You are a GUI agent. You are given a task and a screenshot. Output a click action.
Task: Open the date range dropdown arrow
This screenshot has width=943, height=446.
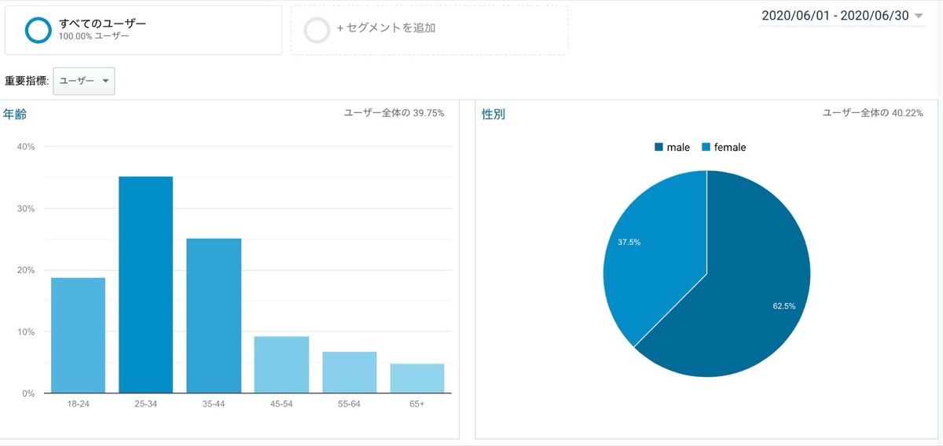(x=919, y=16)
